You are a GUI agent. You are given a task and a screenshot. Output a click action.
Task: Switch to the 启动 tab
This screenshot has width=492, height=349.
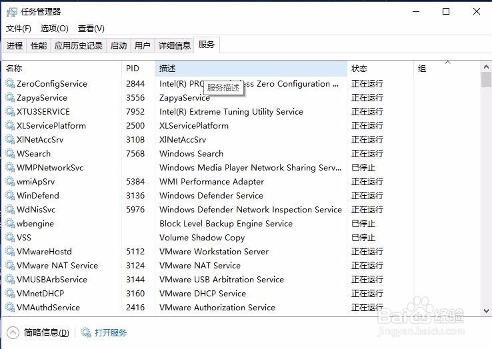[119, 46]
